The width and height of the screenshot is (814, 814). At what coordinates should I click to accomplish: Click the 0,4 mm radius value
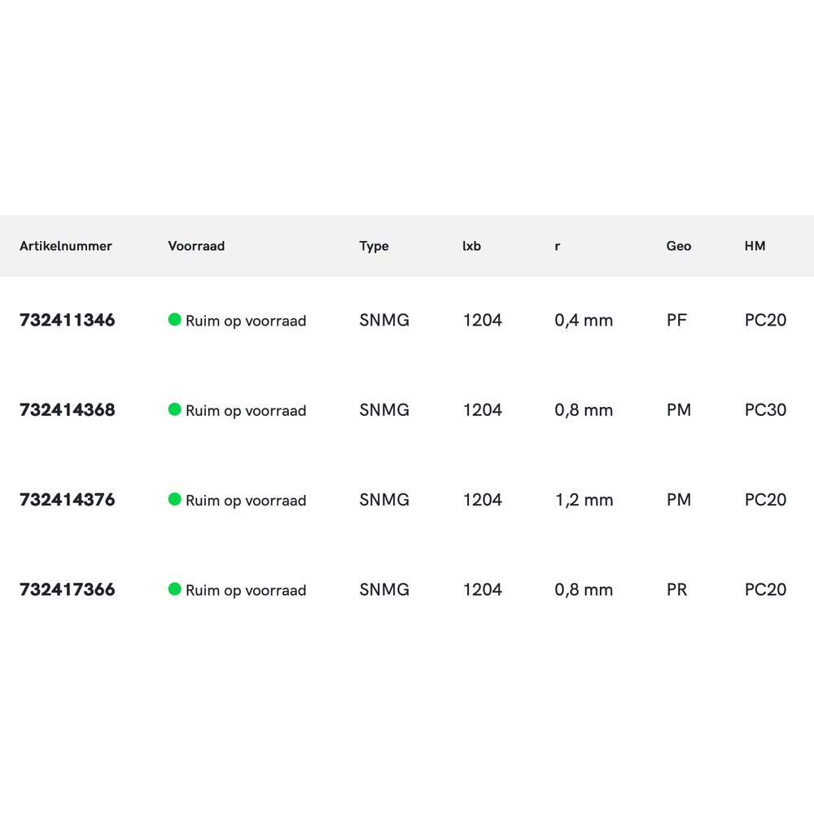[584, 321]
